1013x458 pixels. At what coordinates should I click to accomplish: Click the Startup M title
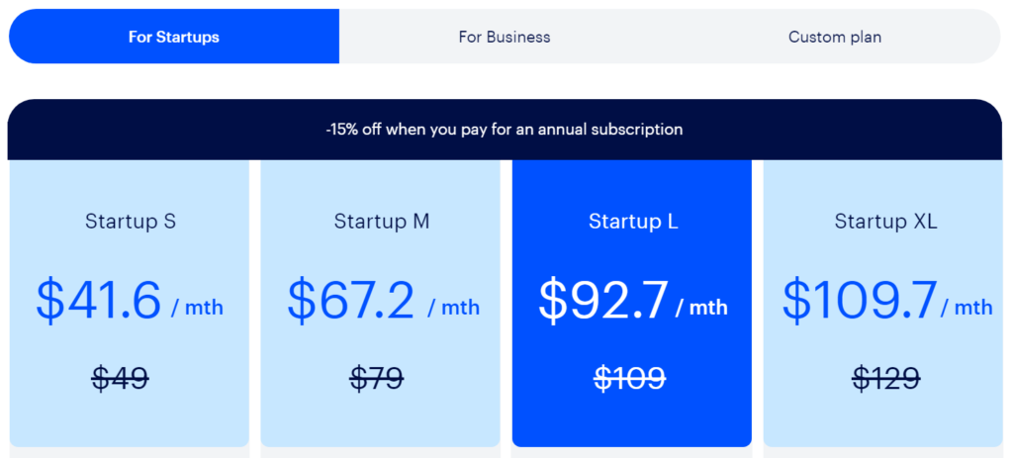382,222
